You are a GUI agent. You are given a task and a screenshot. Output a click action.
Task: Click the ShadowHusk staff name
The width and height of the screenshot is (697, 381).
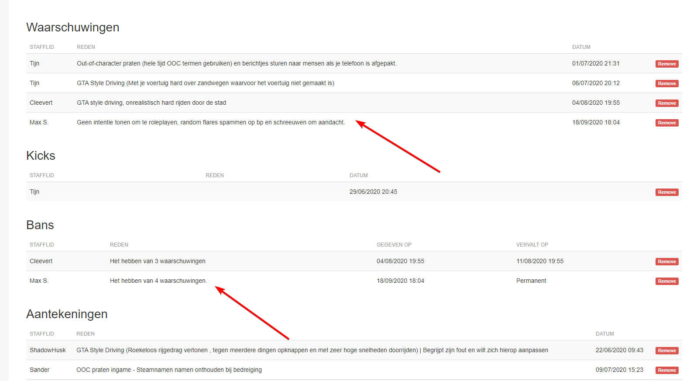pyautogui.click(x=48, y=350)
